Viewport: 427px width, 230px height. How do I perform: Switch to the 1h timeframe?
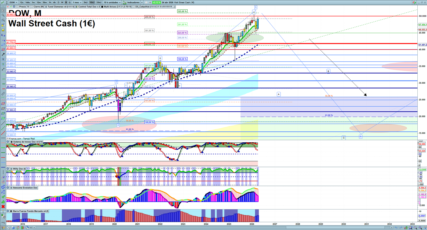pyautogui.click(x=50, y=2)
